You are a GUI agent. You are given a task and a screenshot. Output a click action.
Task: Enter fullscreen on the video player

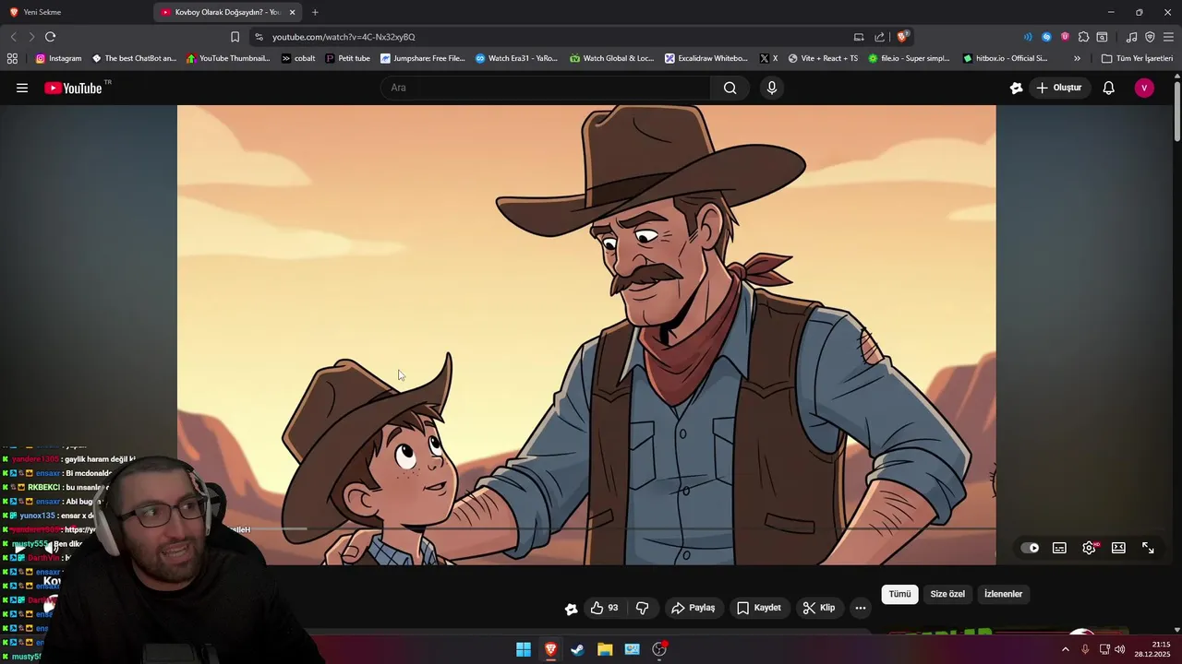(x=1148, y=548)
